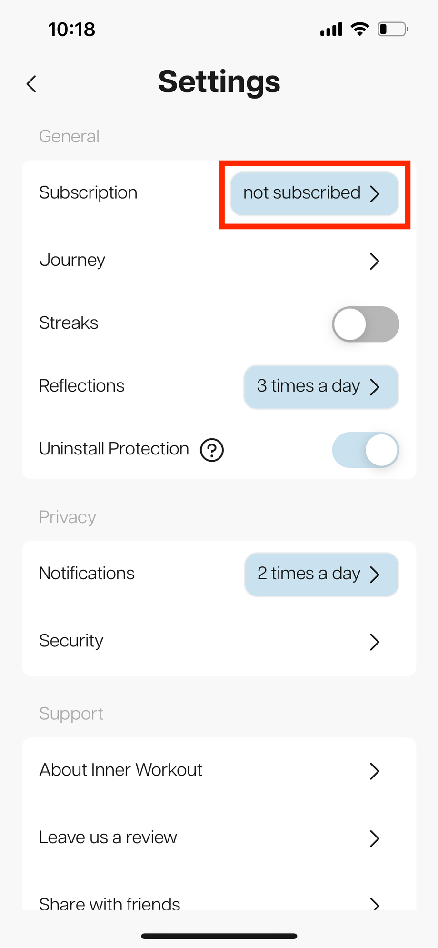
Task: Change Reflections '3 times a day' setting
Action: tap(321, 387)
